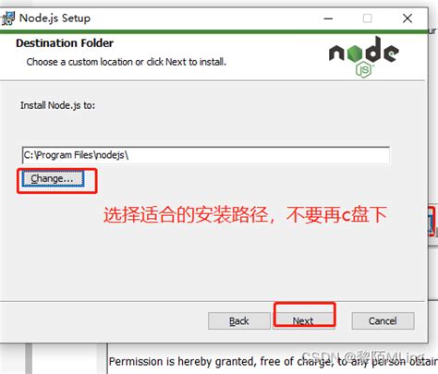The height and width of the screenshot is (374, 438).
Task: Cancel the Node.js installation
Action: click(383, 321)
